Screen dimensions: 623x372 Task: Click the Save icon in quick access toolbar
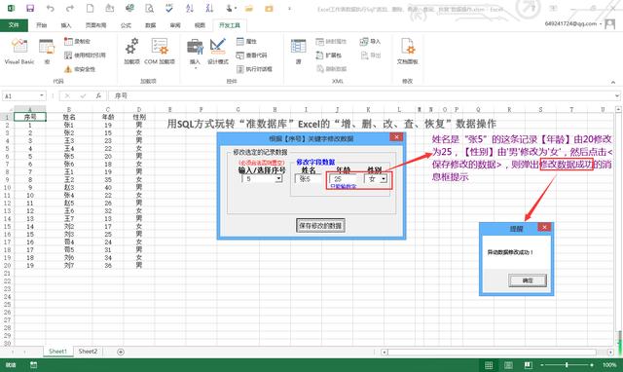(x=30, y=8)
